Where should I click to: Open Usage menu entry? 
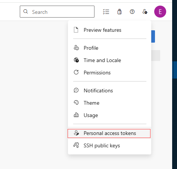pos(109,115)
